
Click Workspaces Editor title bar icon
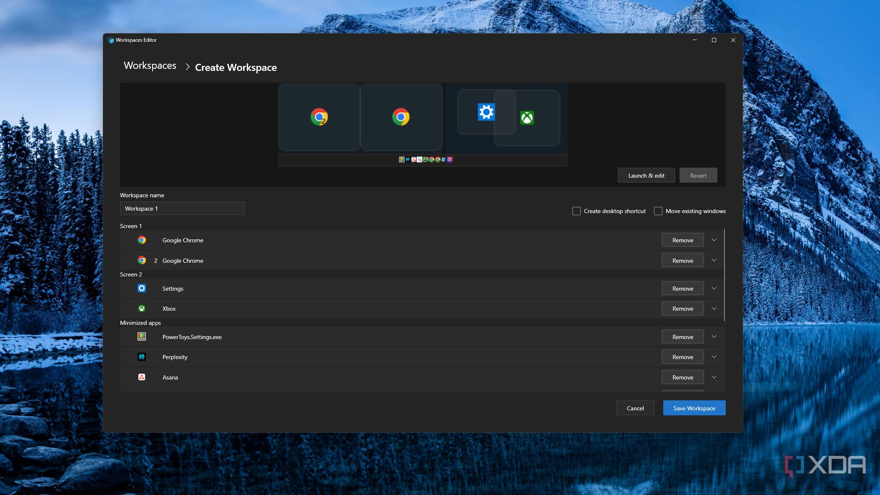coord(110,40)
